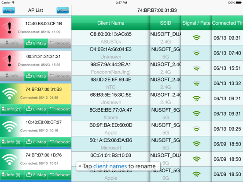This screenshot has width=243, height=182.
Task: Open E-Map for AP 1C:40:E8:00:CF:1B
Action: pyautogui.click(x=36, y=43)
